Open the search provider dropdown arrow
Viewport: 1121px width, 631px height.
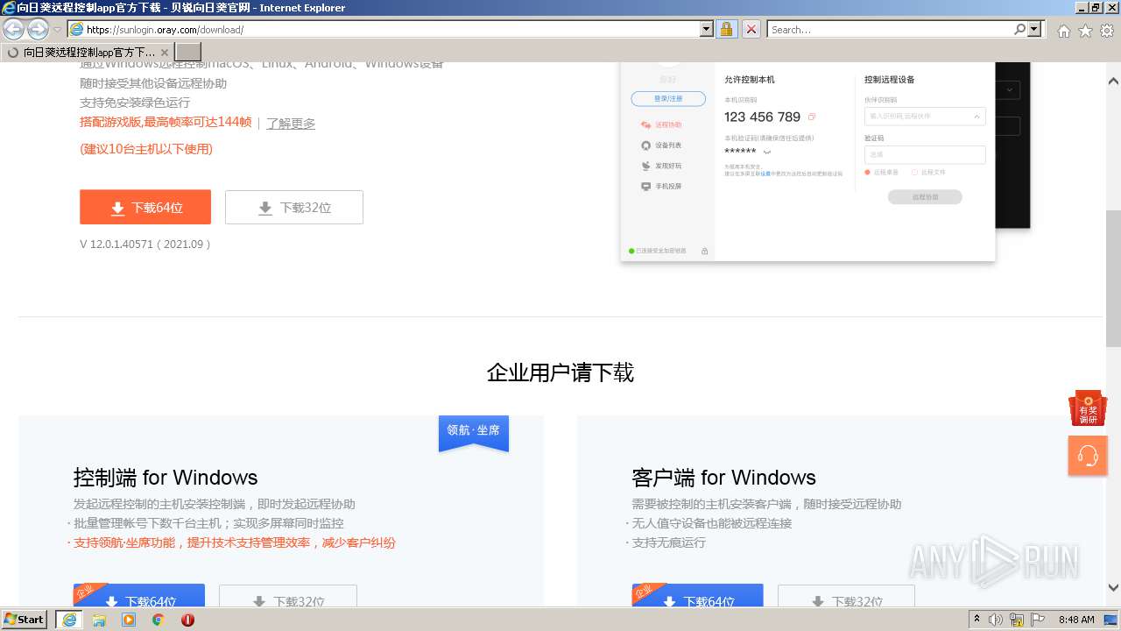(x=1035, y=29)
